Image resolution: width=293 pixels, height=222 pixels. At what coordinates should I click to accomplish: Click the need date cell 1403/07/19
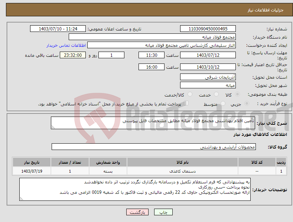[32, 171]
